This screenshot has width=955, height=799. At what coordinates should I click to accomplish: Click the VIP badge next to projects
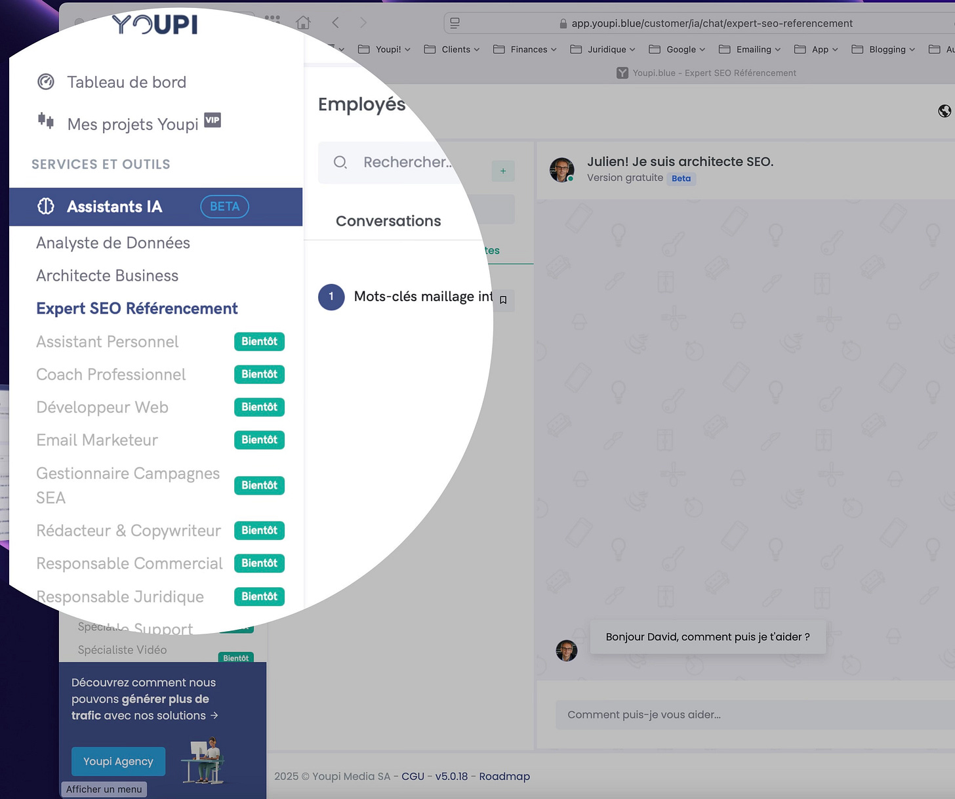[213, 120]
